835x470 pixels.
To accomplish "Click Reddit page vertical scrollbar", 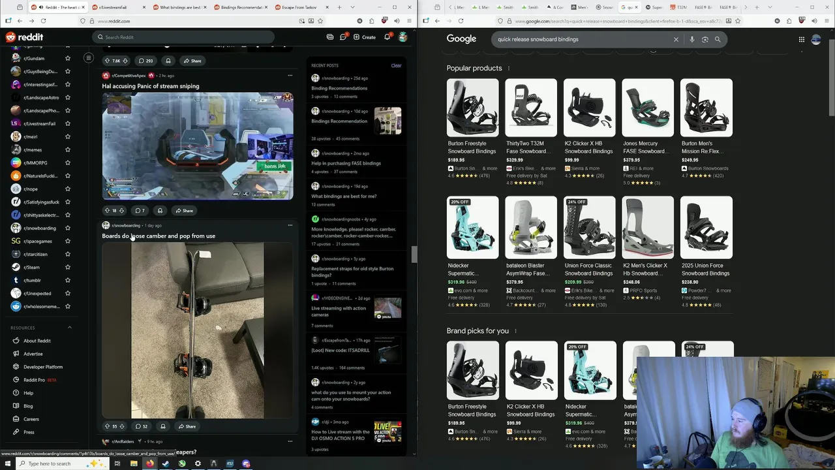I will pos(413,255).
